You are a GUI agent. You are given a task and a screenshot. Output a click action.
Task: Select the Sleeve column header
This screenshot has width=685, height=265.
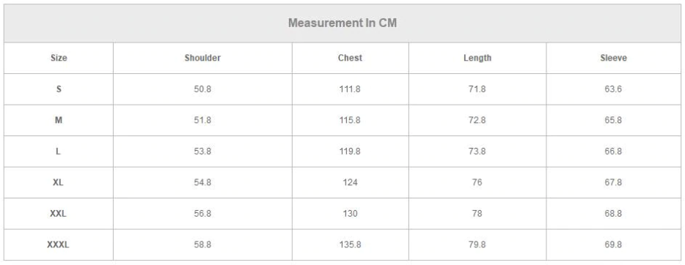tap(613, 58)
